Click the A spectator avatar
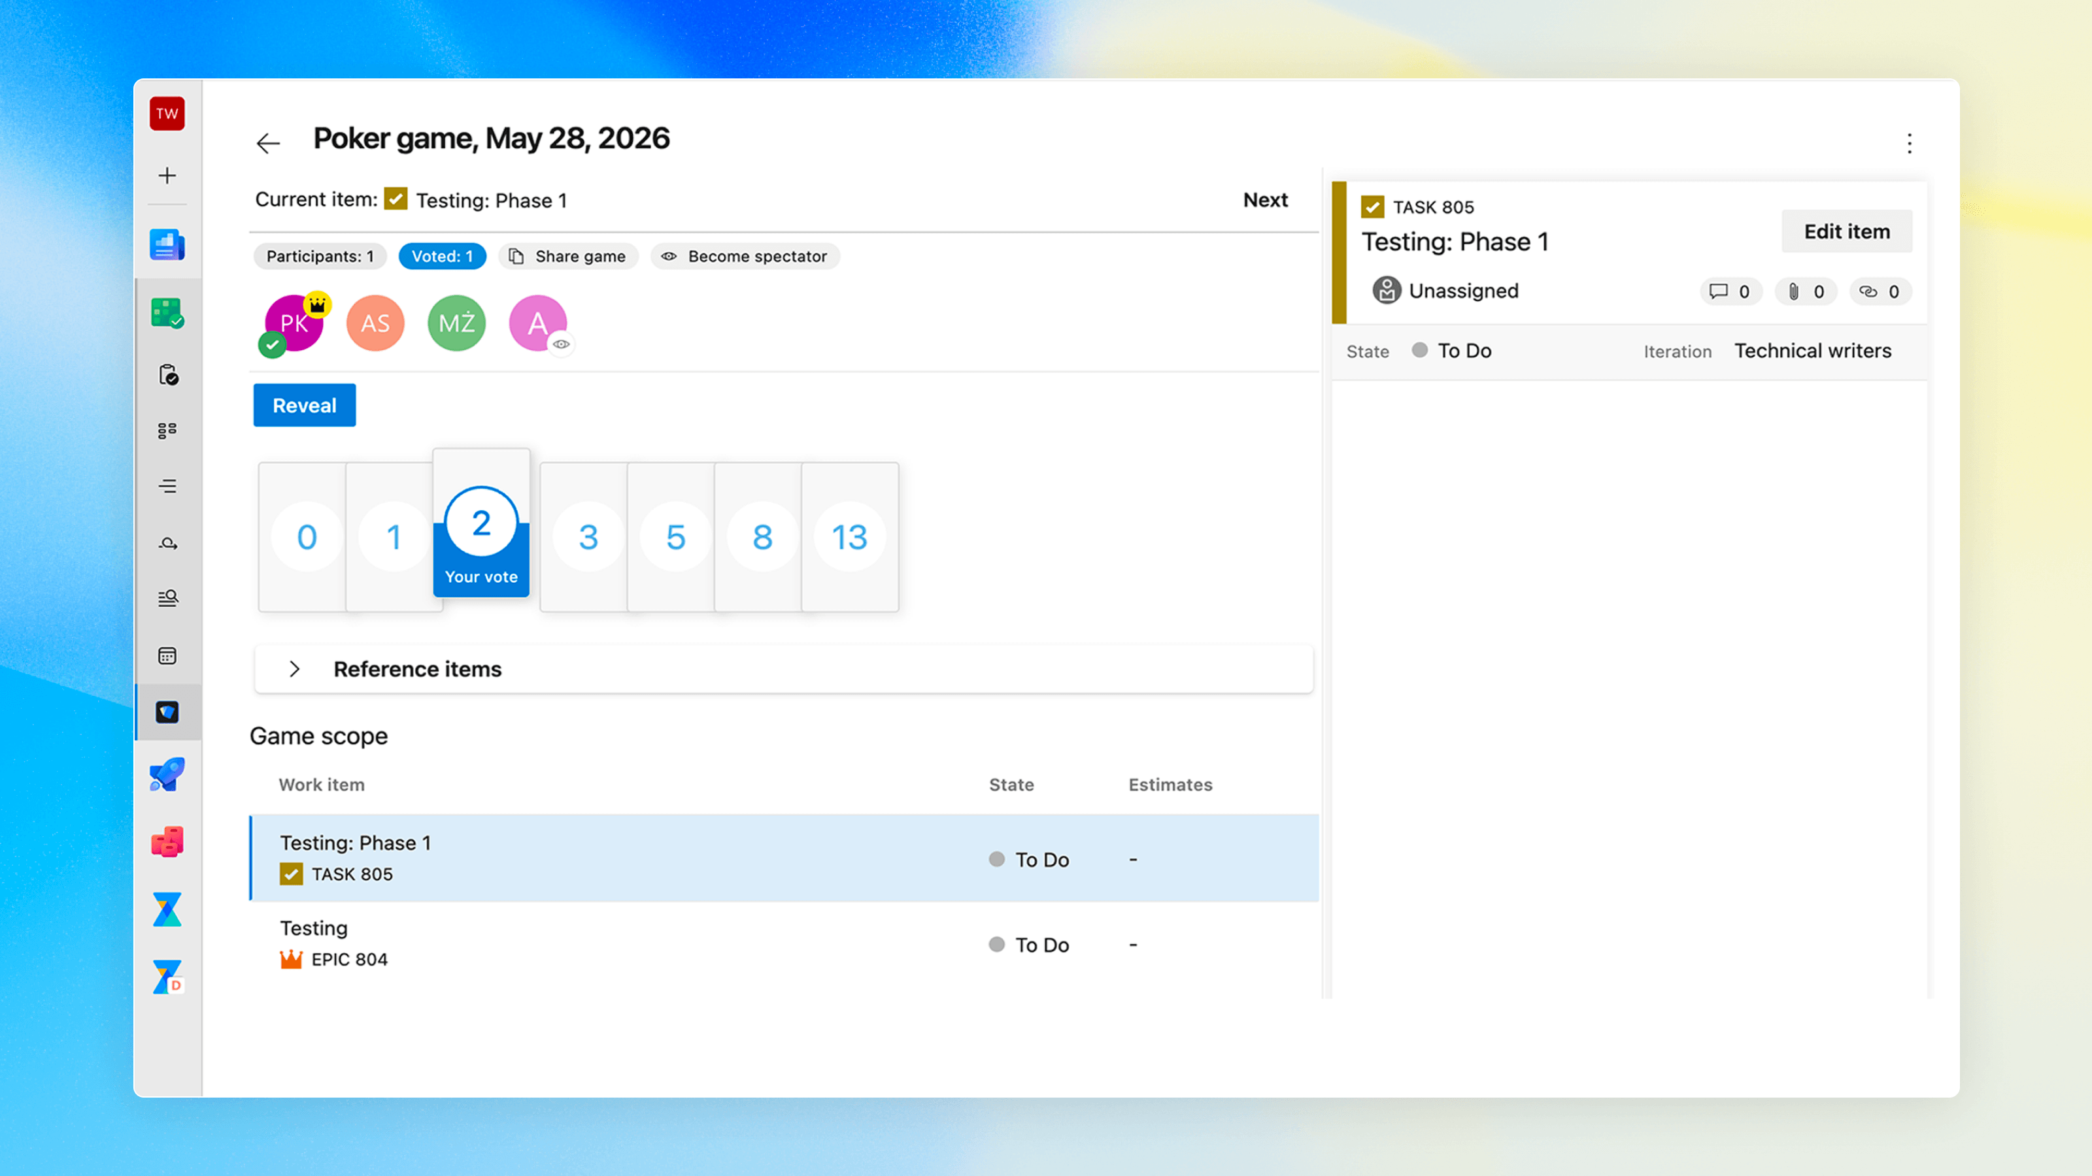This screenshot has width=2092, height=1176. click(x=537, y=323)
